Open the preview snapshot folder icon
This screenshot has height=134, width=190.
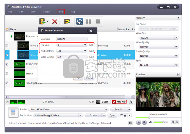tap(173, 122)
